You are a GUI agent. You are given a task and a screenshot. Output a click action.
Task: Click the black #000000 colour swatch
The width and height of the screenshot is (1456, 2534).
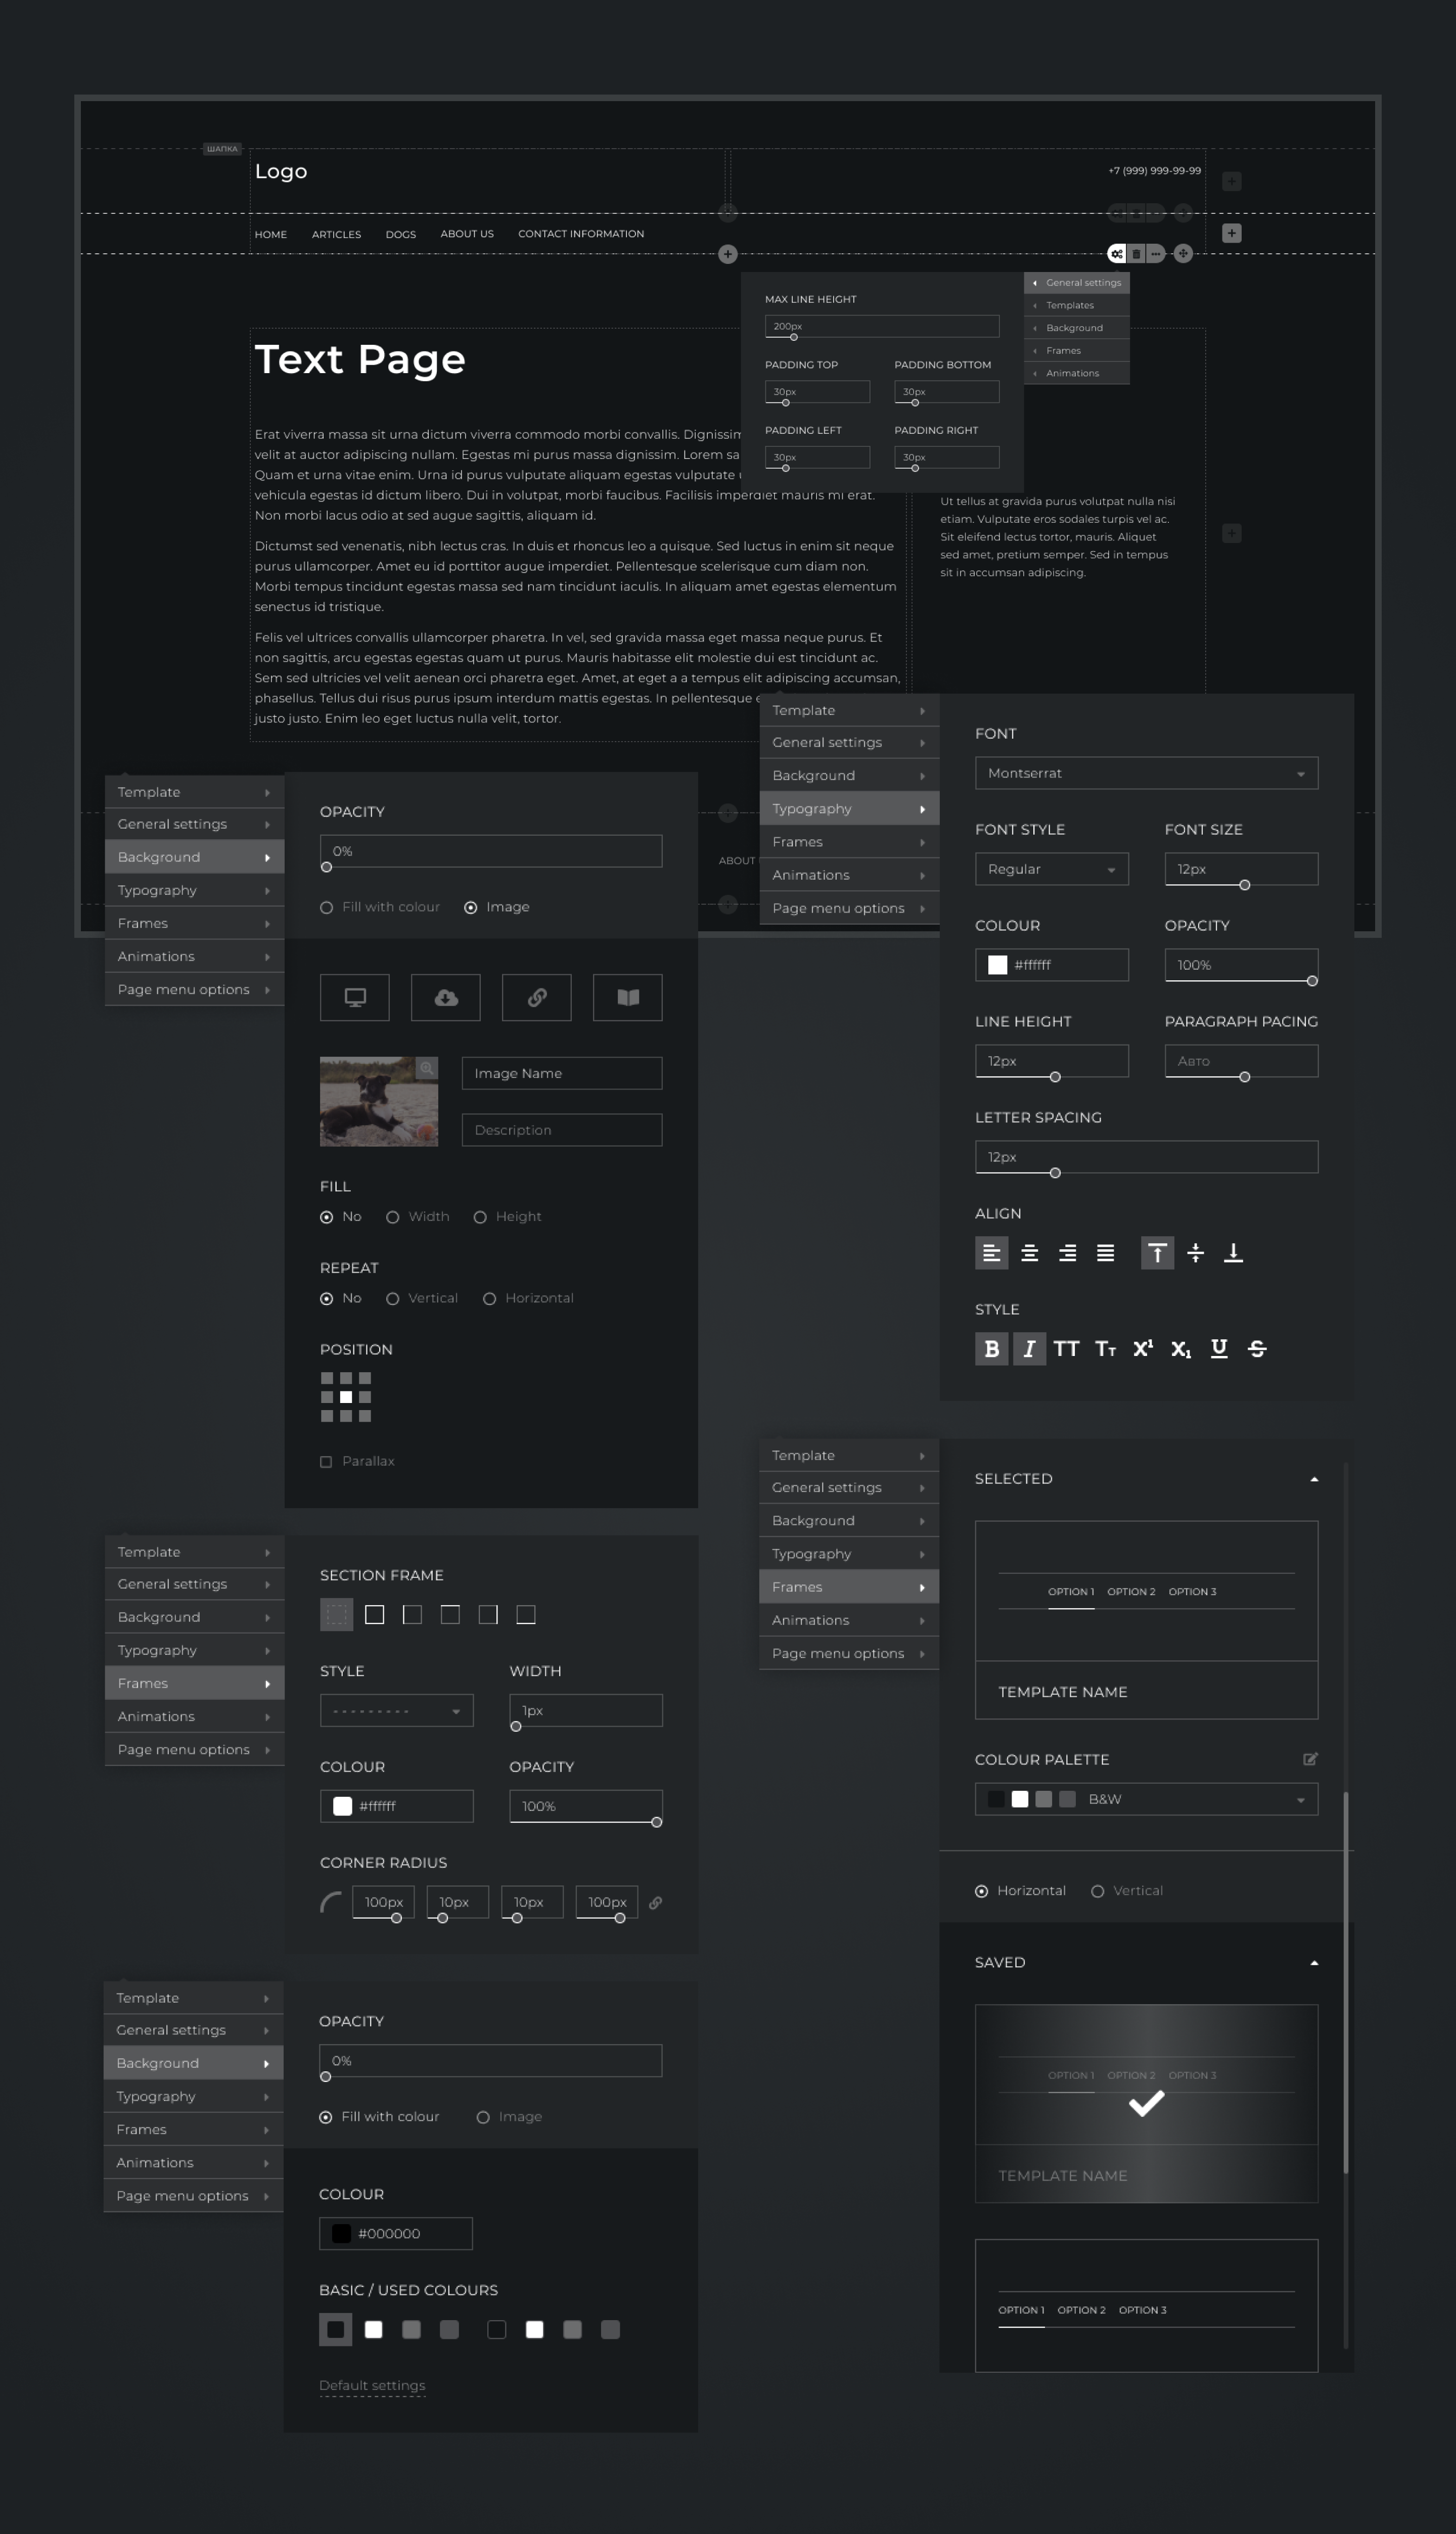pos(341,2234)
